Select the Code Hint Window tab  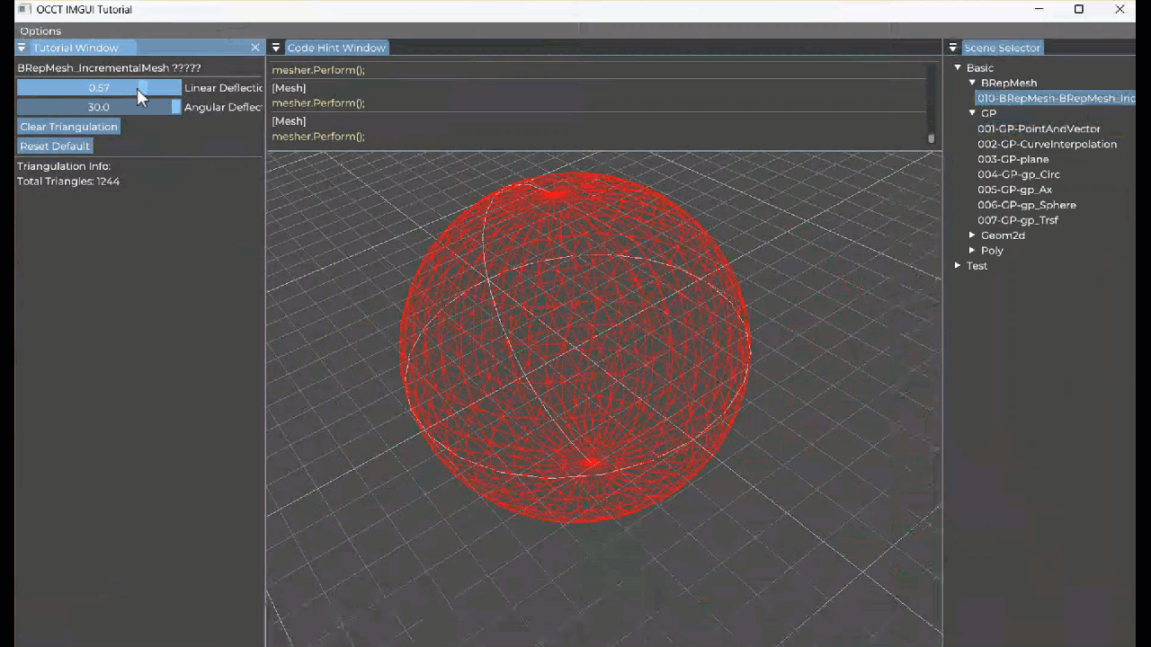click(x=336, y=48)
